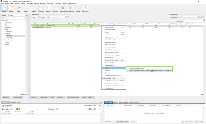Screen dimensions: 206x124
Task: Open the Lager module icon
Action: point(19,9)
